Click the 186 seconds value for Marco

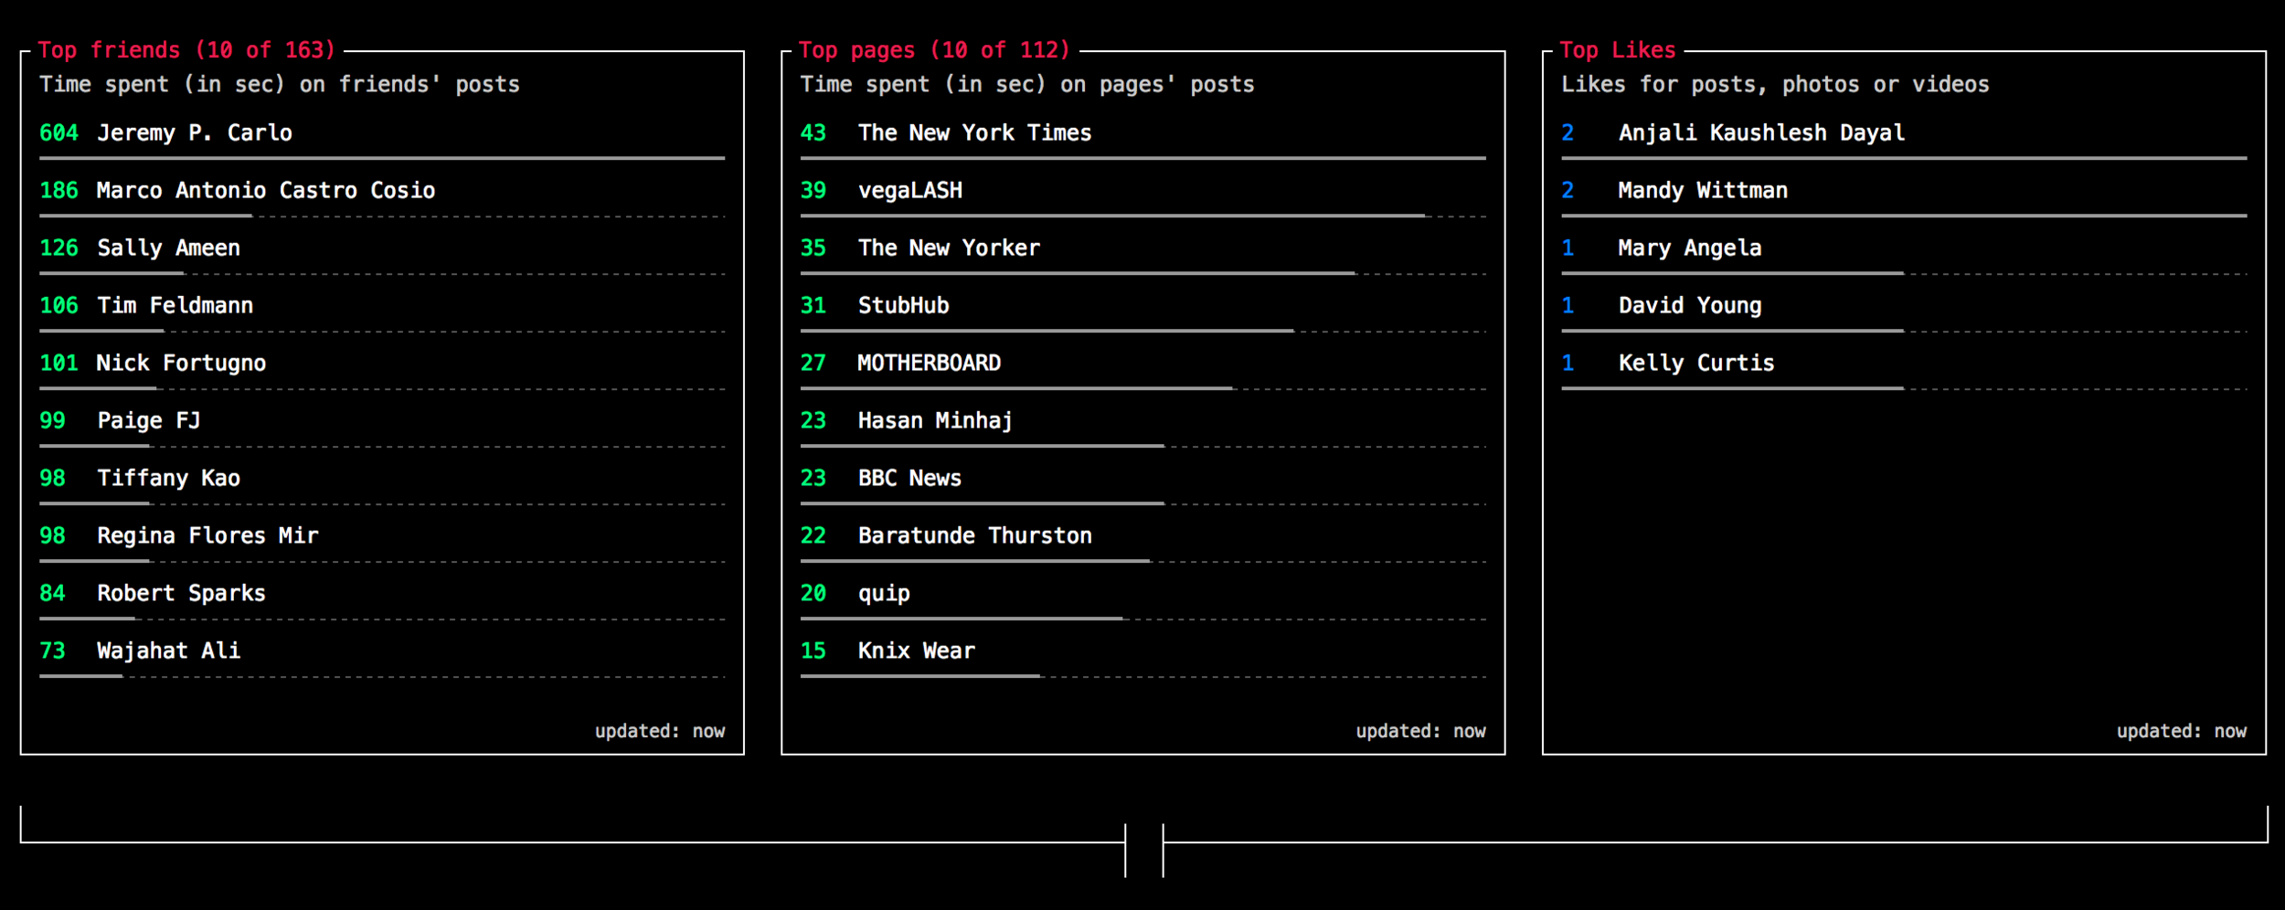click(x=58, y=191)
